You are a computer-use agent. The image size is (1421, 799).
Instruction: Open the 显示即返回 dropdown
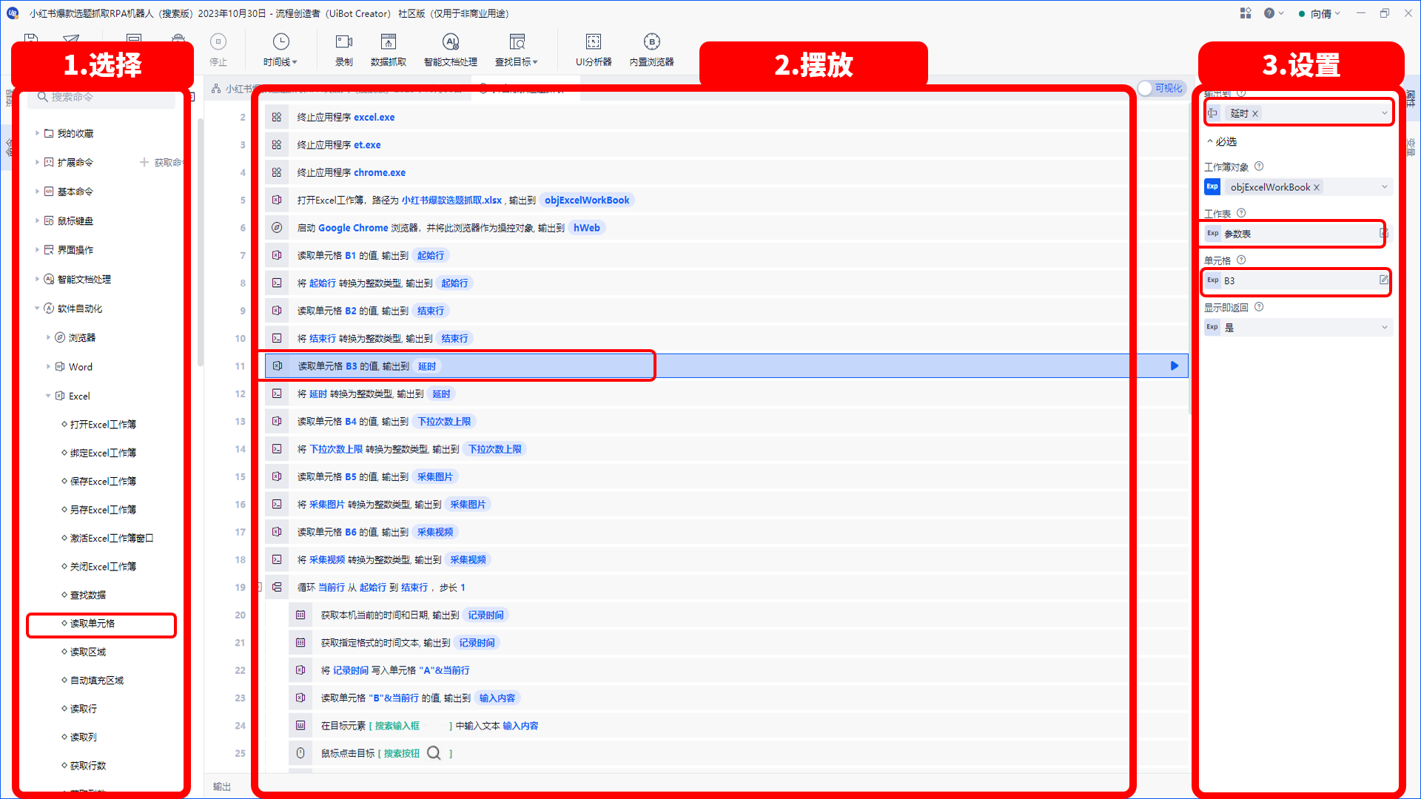pyautogui.click(x=1384, y=327)
